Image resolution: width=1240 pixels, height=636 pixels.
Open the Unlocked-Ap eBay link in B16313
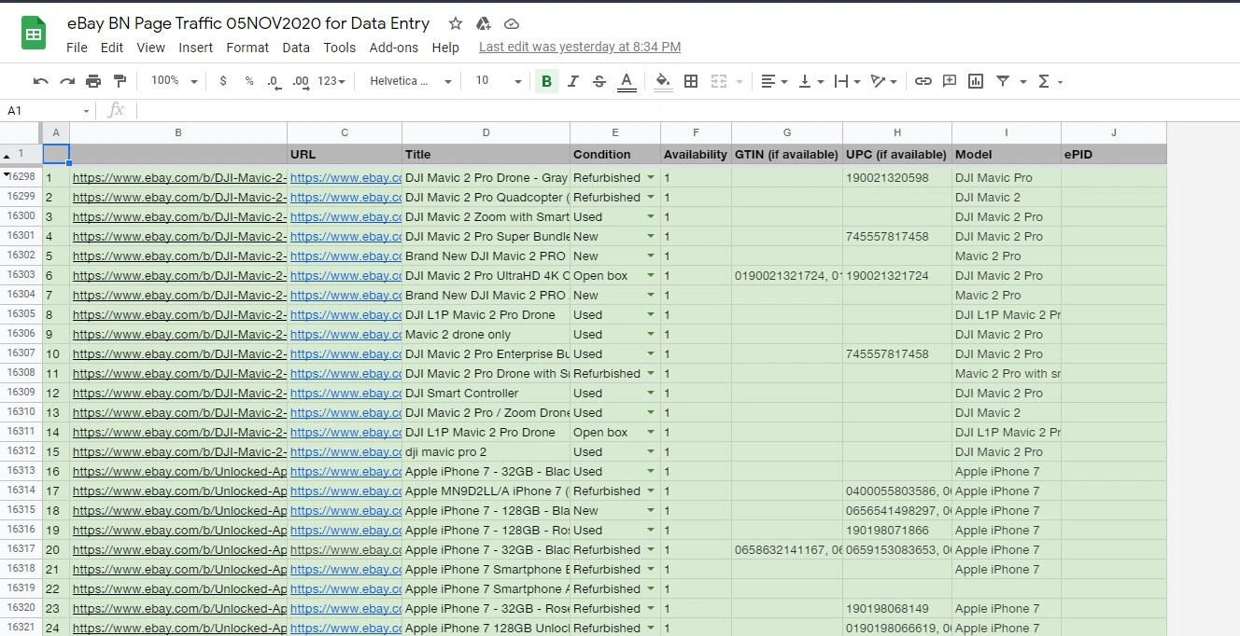click(179, 471)
